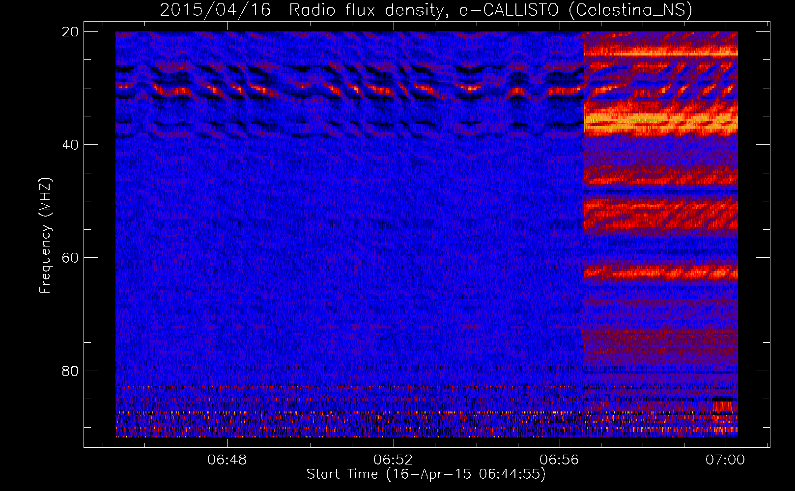Click the 20 MHz frequency tick label
The height and width of the screenshot is (491, 795).
70,32
